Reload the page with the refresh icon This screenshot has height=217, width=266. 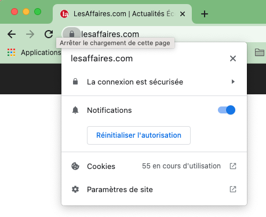pos(49,34)
